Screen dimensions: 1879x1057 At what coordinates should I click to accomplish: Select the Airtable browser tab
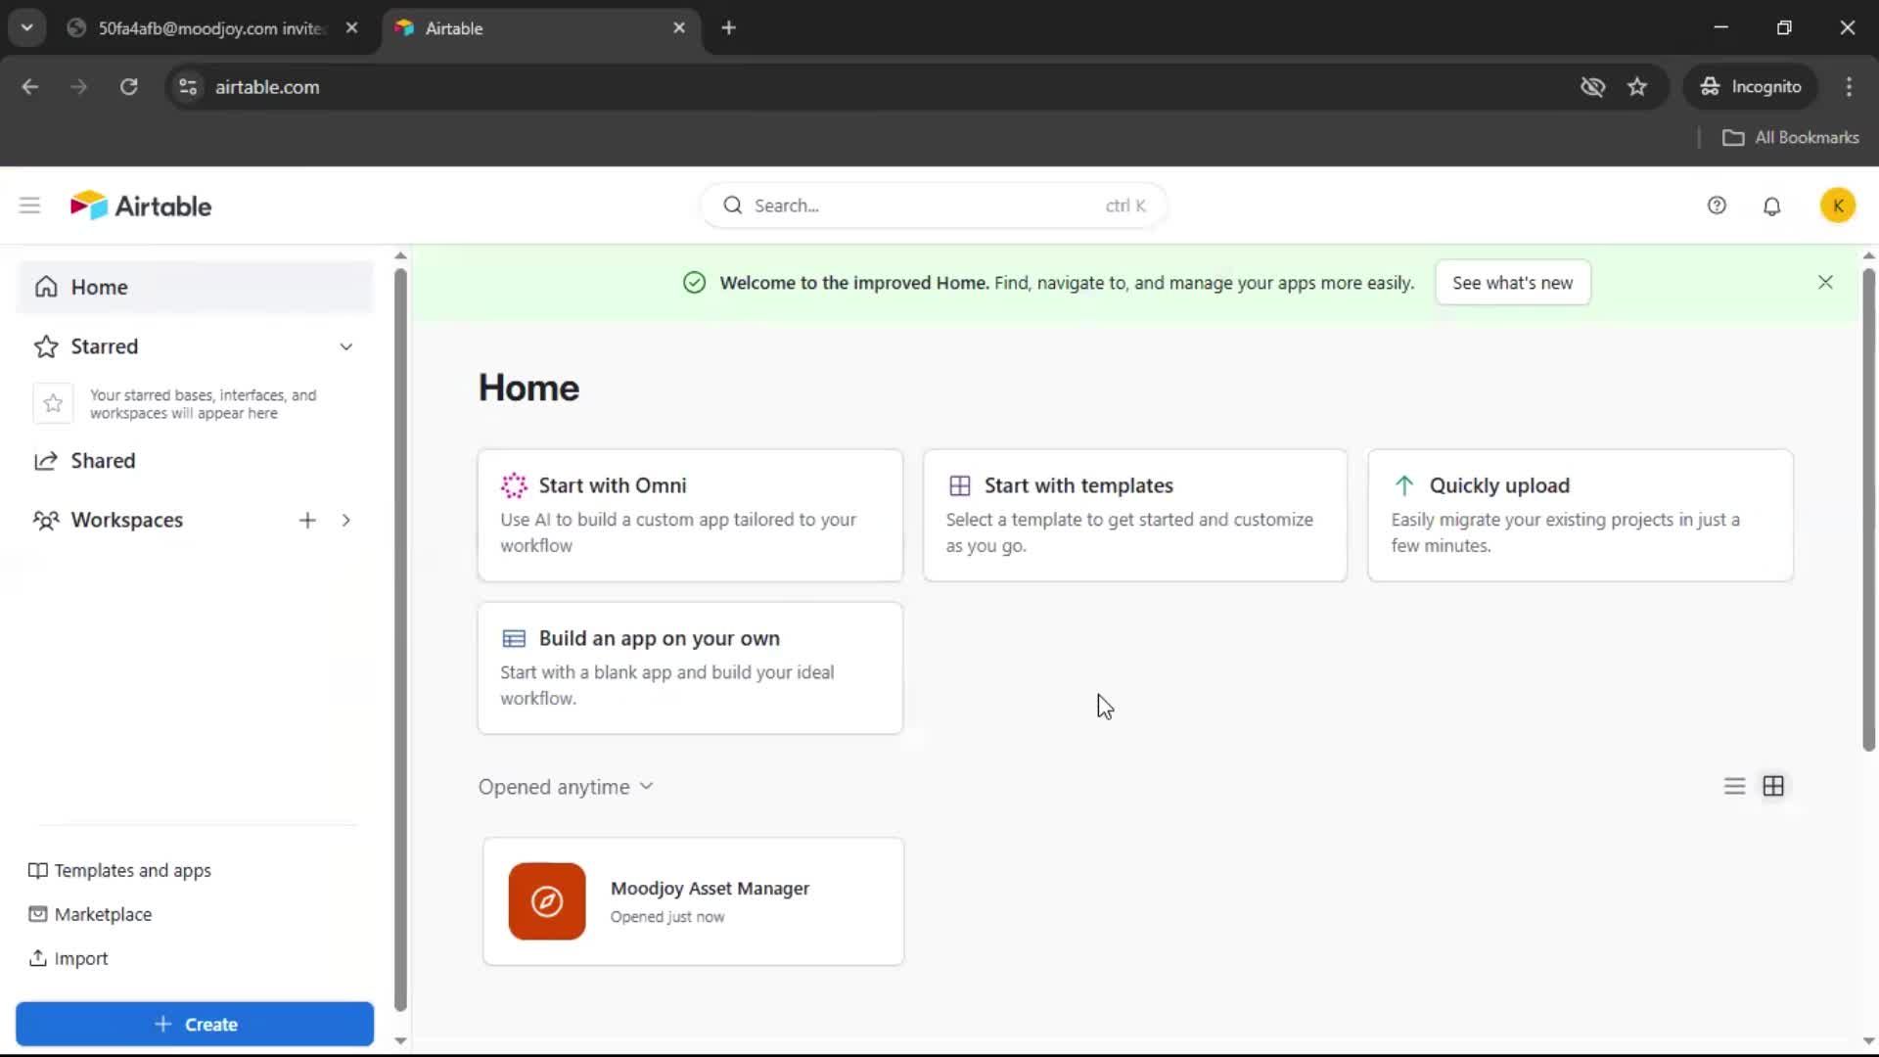click(539, 28)
